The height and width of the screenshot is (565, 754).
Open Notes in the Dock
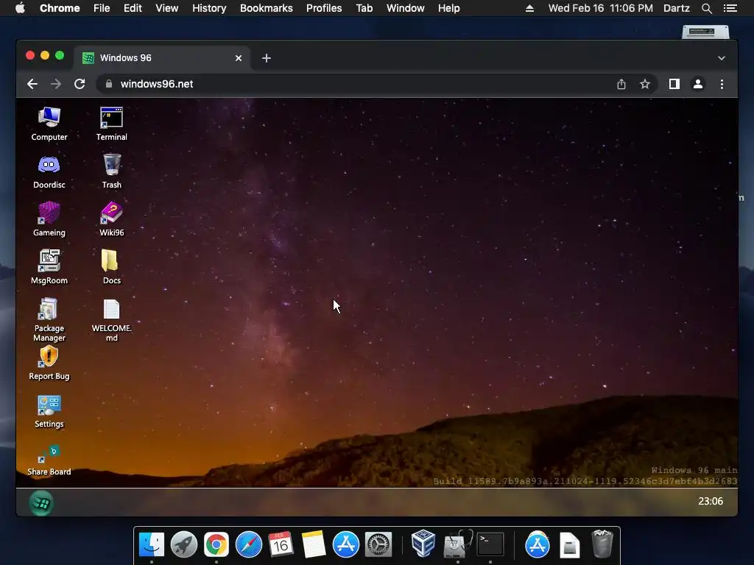(314, 545)
